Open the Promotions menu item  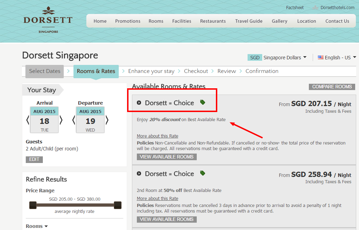128,21
